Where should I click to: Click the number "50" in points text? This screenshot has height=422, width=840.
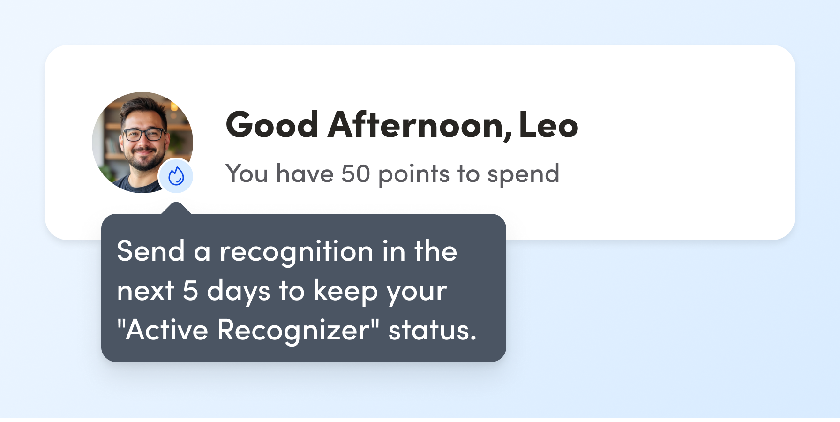tap(355, 173)
